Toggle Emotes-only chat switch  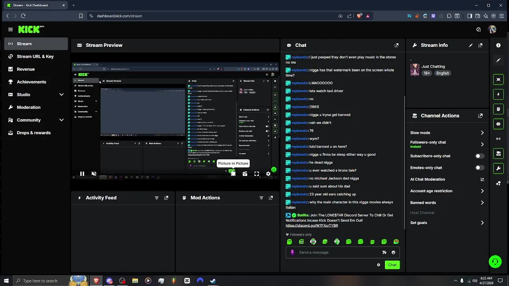(x=480, y=168)
